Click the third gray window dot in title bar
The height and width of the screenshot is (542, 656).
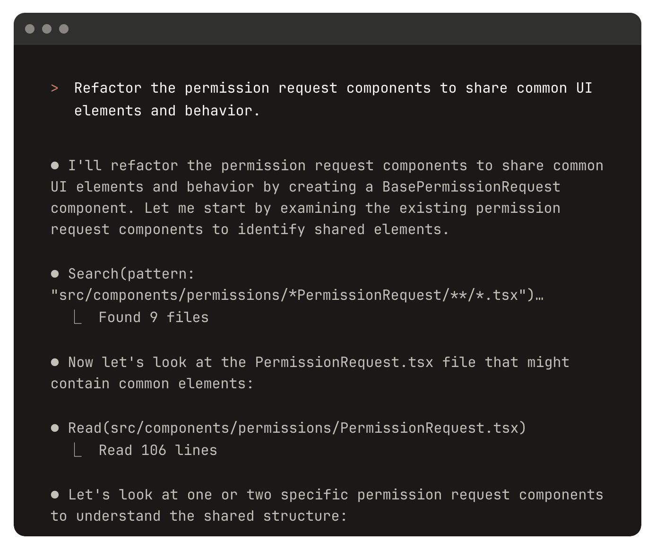coord(64,29)
